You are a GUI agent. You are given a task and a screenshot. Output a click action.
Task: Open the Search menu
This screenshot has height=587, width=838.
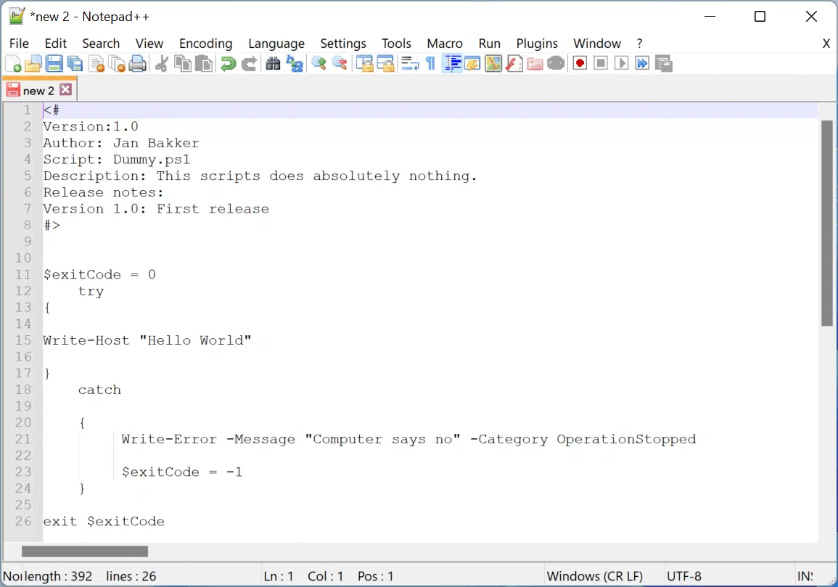tap(101, 44)
